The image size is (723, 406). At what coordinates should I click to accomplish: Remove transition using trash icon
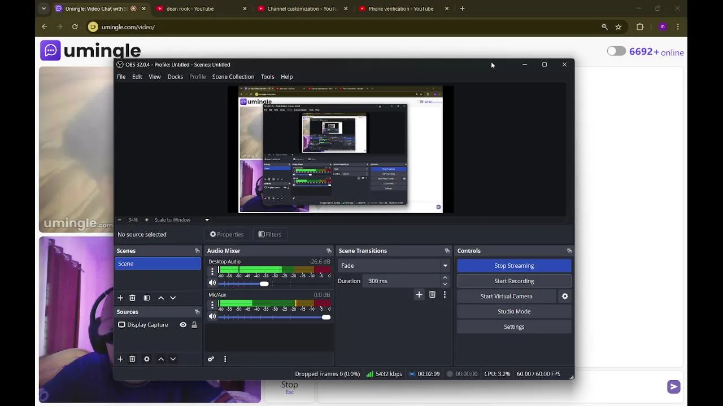pyautogui.click(x=432, y=294)
